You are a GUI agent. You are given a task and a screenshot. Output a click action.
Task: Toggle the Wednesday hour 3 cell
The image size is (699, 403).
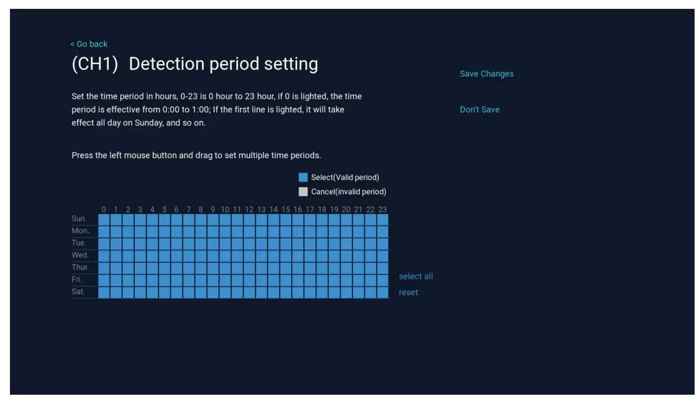click(140, 255)
